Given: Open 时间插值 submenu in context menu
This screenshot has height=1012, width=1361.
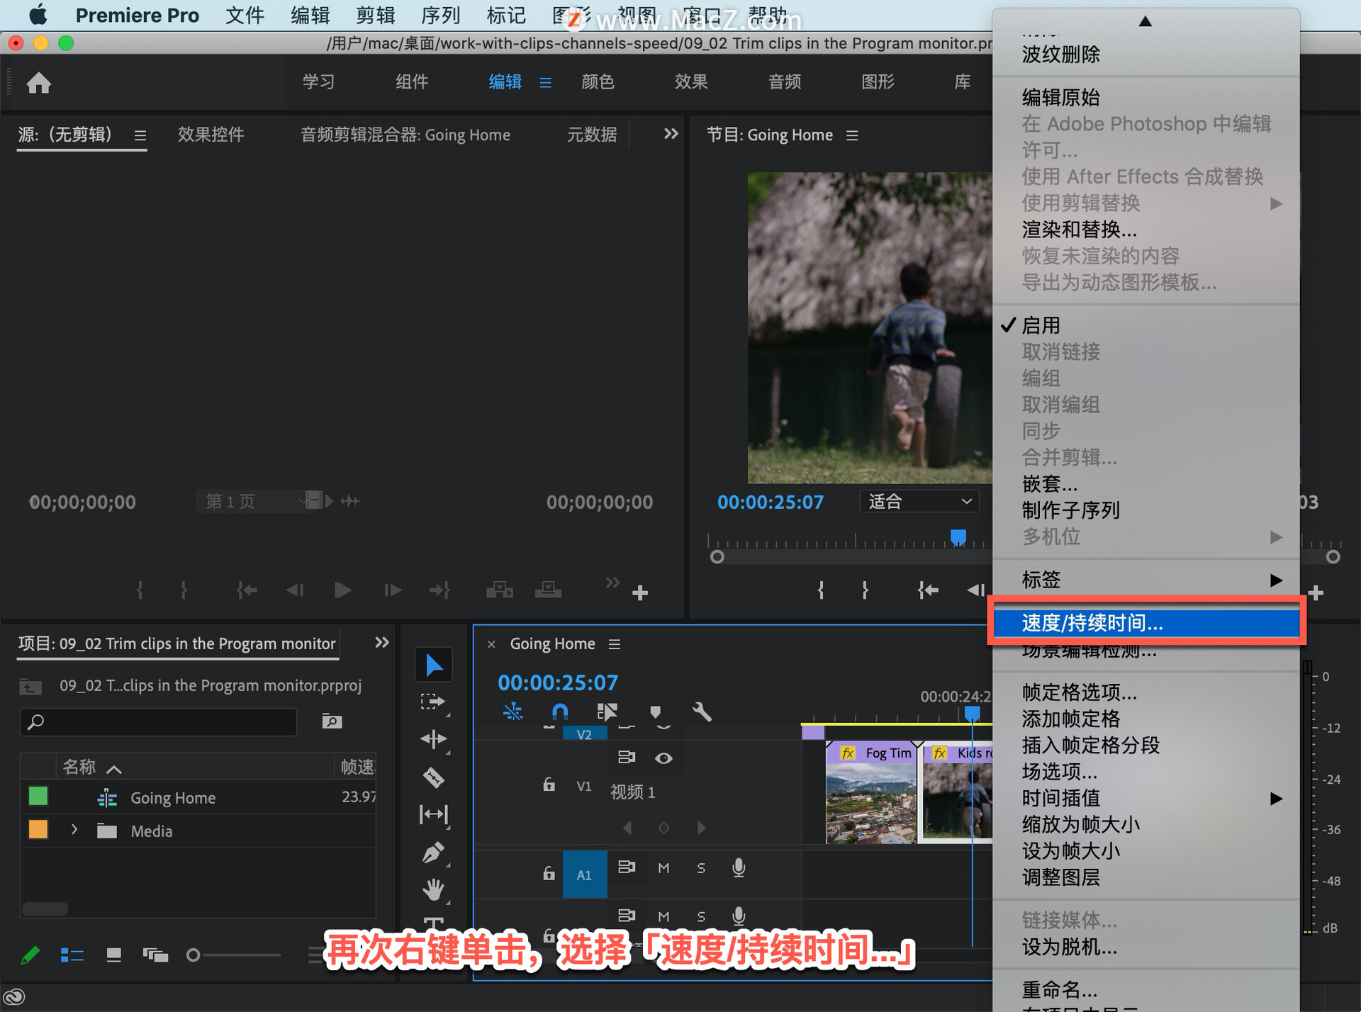Looking at the screenshot, I should point(1147,798).
